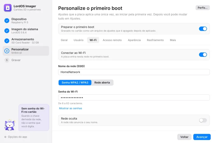216x143 pixels.
Task: Open the Usuário tab
Action: [x=79, y=40]
